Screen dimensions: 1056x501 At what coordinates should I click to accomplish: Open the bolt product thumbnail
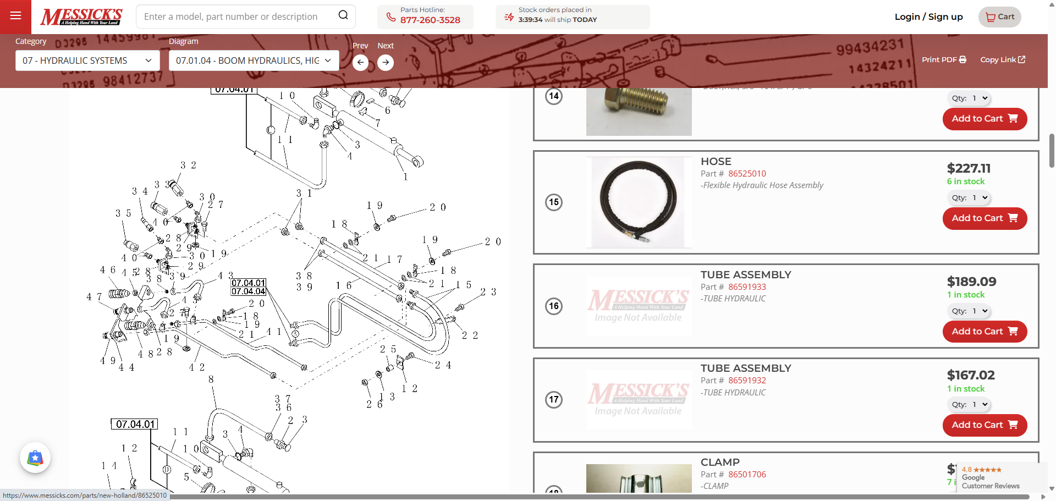pyautogui.click(x=639, y=112)
